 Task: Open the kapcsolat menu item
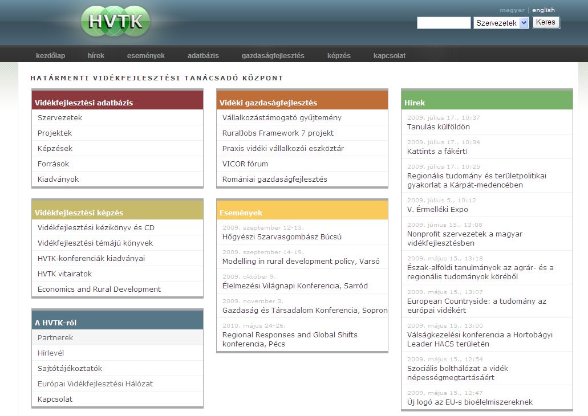tap(390, 55)
